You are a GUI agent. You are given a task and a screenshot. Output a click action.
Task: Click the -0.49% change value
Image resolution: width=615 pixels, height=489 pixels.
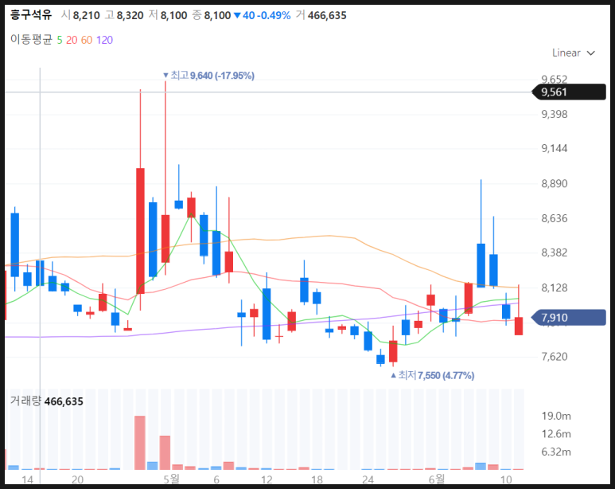click(x=274, y=15)
